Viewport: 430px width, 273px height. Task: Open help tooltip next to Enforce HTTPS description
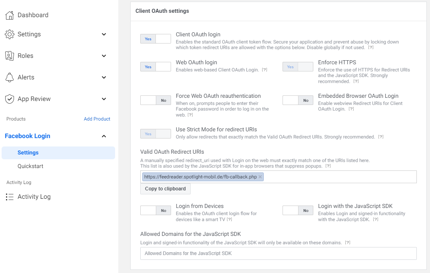(356, 81)
